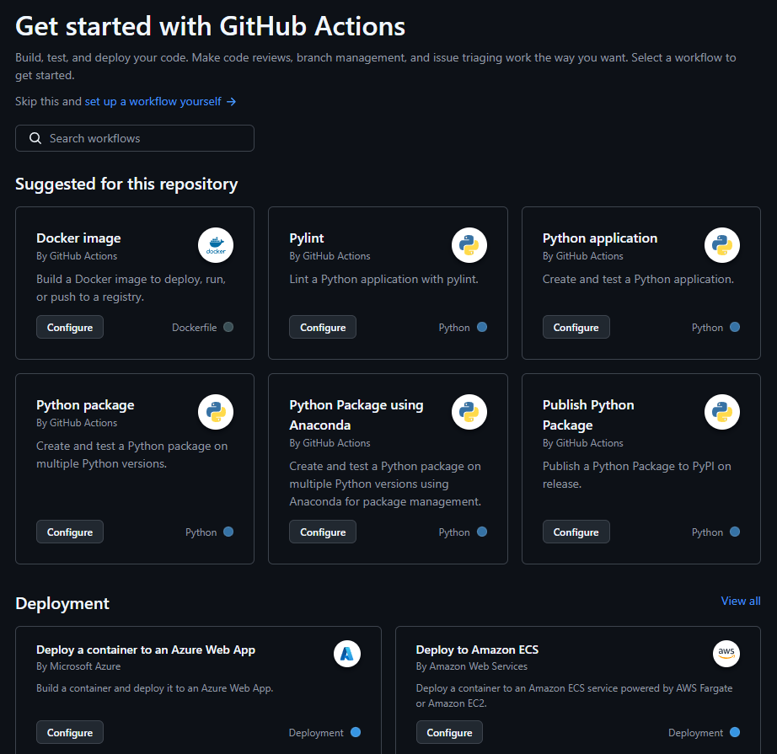Click the Python logo on Pylint card
The image size is (777, 754).
point(469,245)
